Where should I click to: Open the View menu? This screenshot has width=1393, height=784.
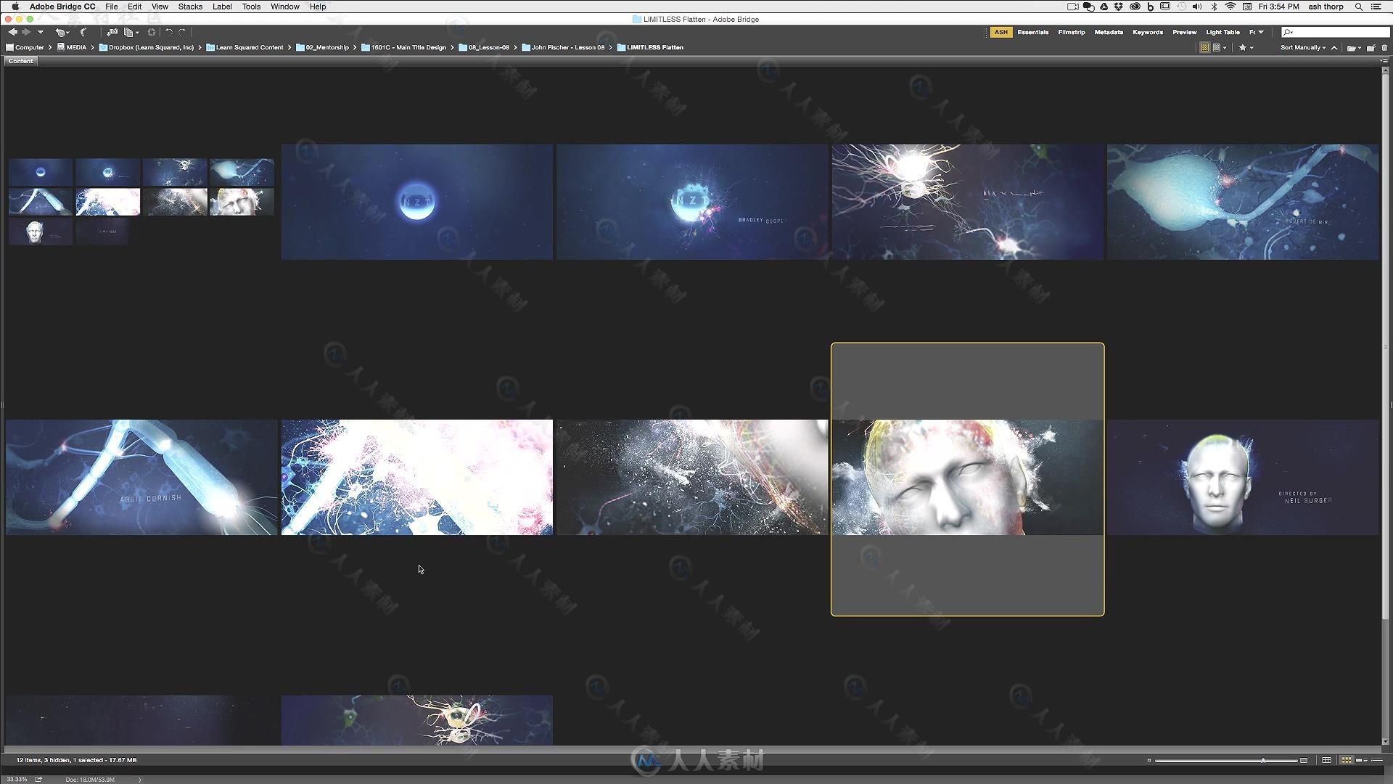[160, 7]
